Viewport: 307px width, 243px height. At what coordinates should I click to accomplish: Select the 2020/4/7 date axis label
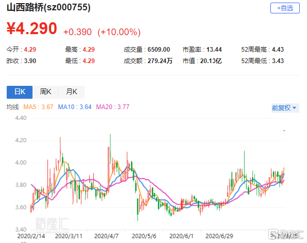(x=106, y=236)
